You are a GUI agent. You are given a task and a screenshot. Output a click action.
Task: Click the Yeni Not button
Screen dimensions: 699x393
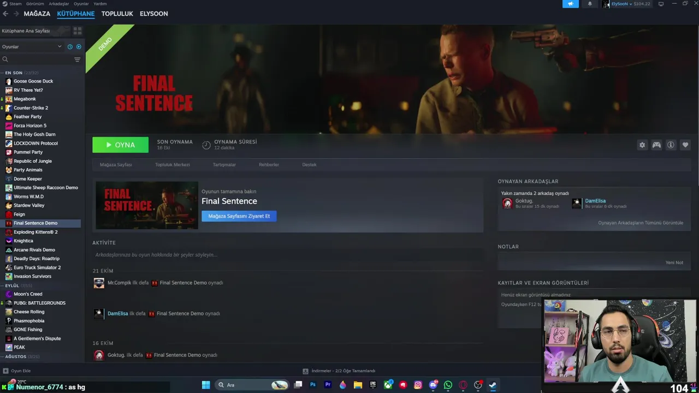pyautogui.click(x=674, y=263)
